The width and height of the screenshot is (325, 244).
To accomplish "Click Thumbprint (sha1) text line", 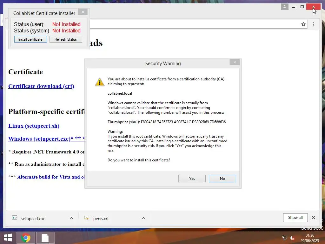I will click(167, 122).
